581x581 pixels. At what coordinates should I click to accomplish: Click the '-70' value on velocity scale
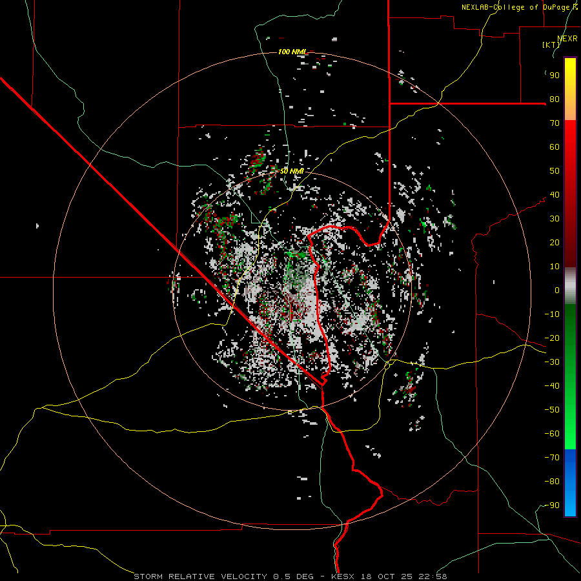click(552, 458)
